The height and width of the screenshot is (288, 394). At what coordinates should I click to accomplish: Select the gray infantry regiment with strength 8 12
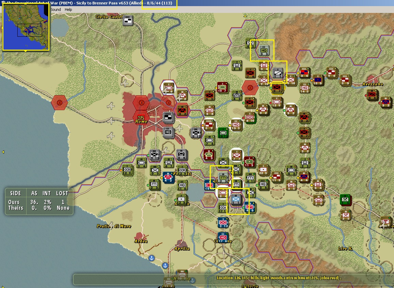point(196,133)
